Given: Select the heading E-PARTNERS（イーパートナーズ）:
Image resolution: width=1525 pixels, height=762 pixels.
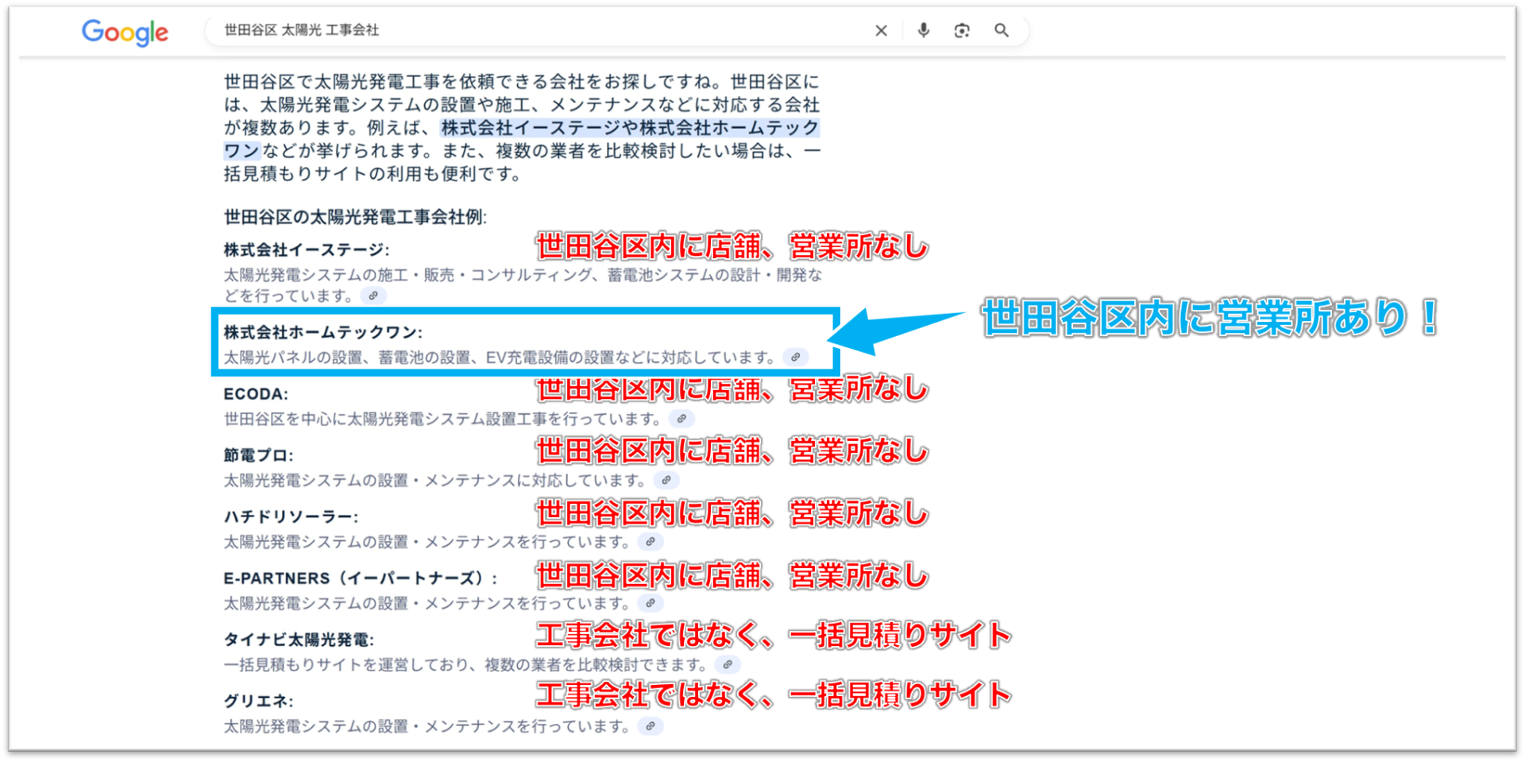Looking at the screenshot, I should pos(361,578).
